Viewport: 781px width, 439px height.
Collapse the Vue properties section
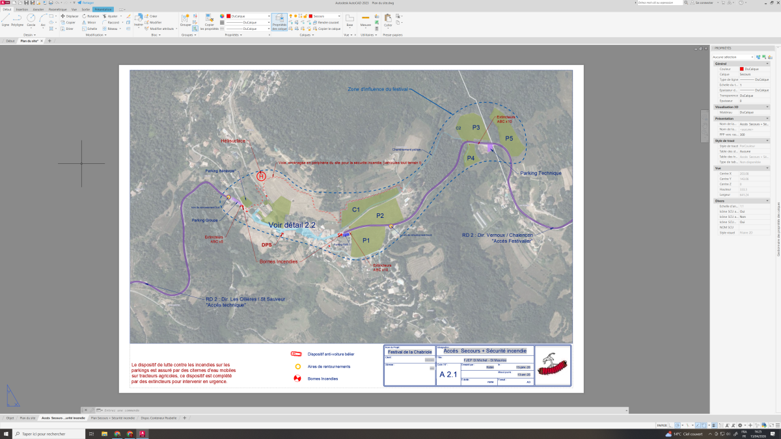pyautogui.click(x=767, y=168)
